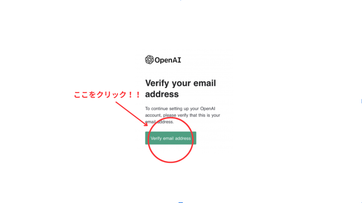The image size is (362, 203).
Task: Click the small blue mark at bottom edge
Action: click(180, 202)
